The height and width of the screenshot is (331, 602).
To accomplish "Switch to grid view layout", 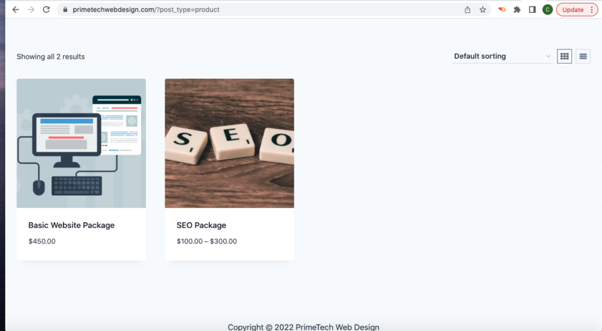I will tap(564, 56).
